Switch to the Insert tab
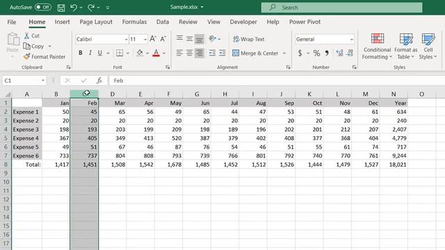 coord(62,22)
